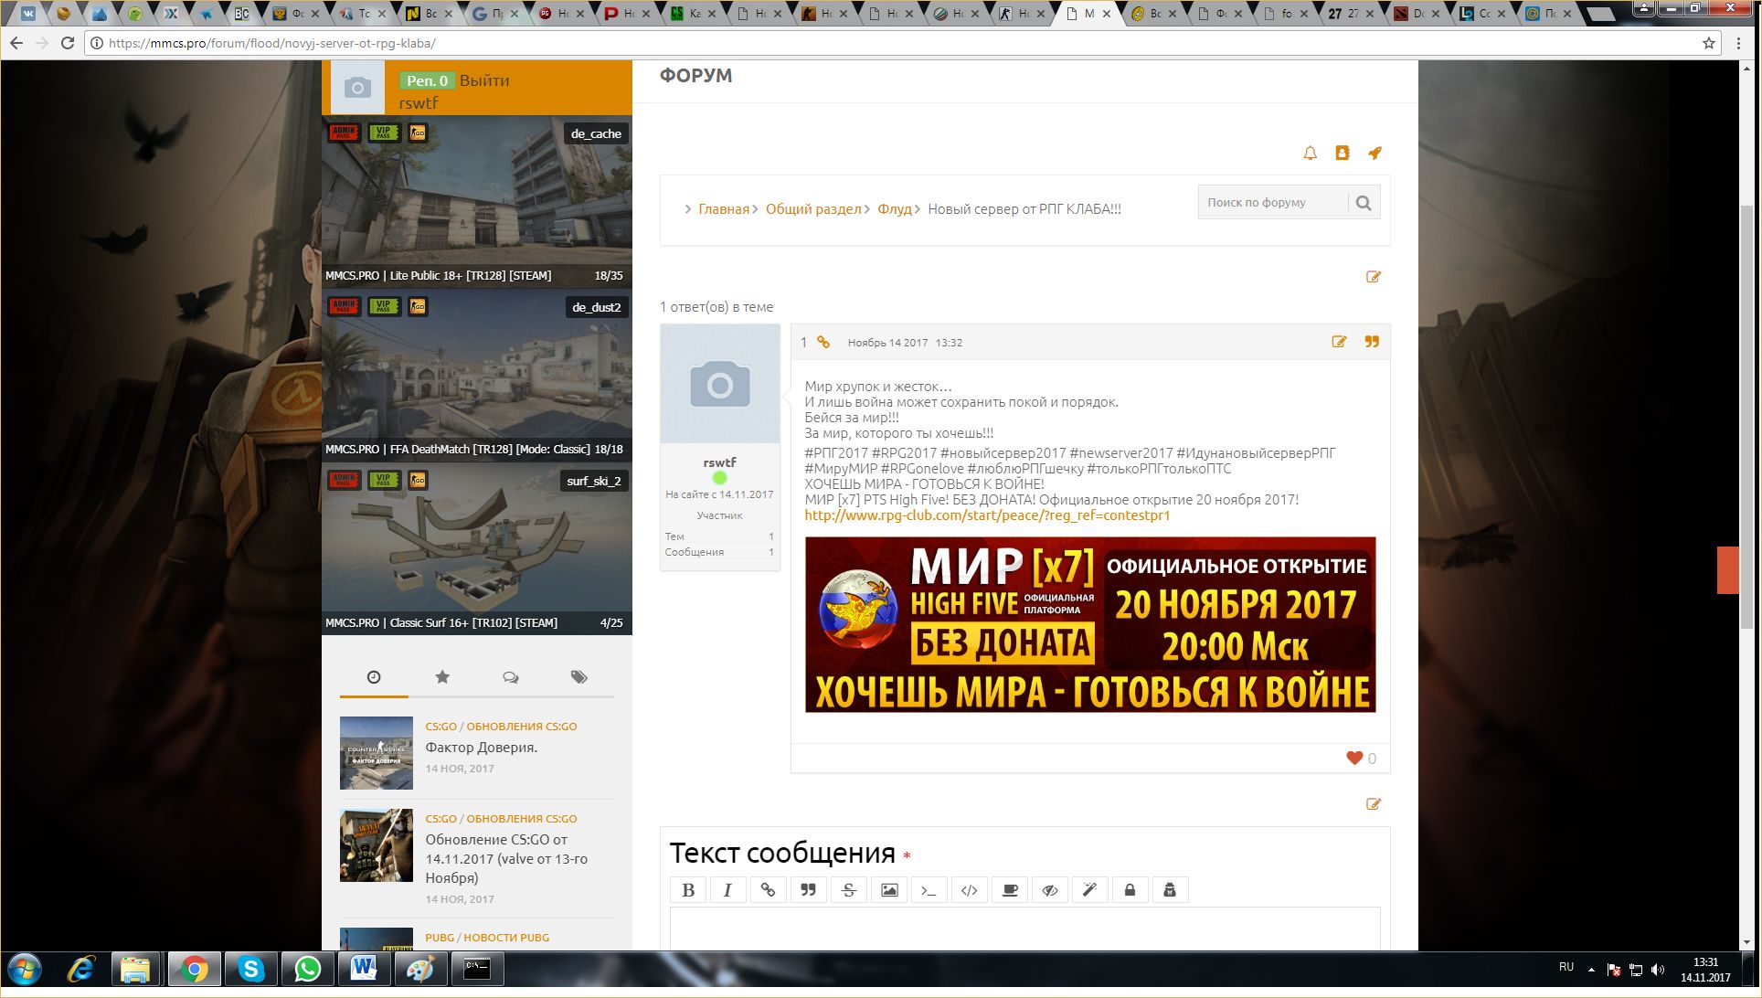Click the Выйти logout link

pyautogui.click(x=484, y=80)
